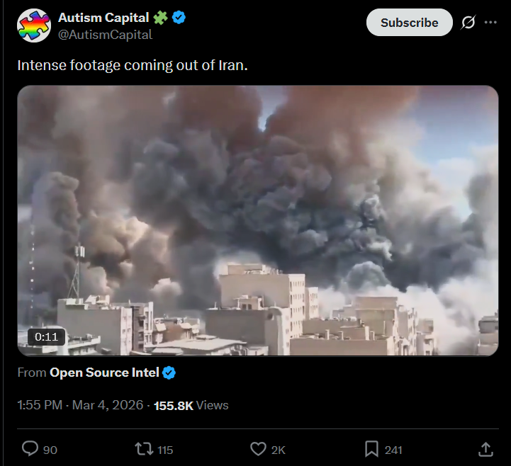Open the Autism Capital profile avatar
The height and width of the screenshot is (466, 511).
coord(34,25)
